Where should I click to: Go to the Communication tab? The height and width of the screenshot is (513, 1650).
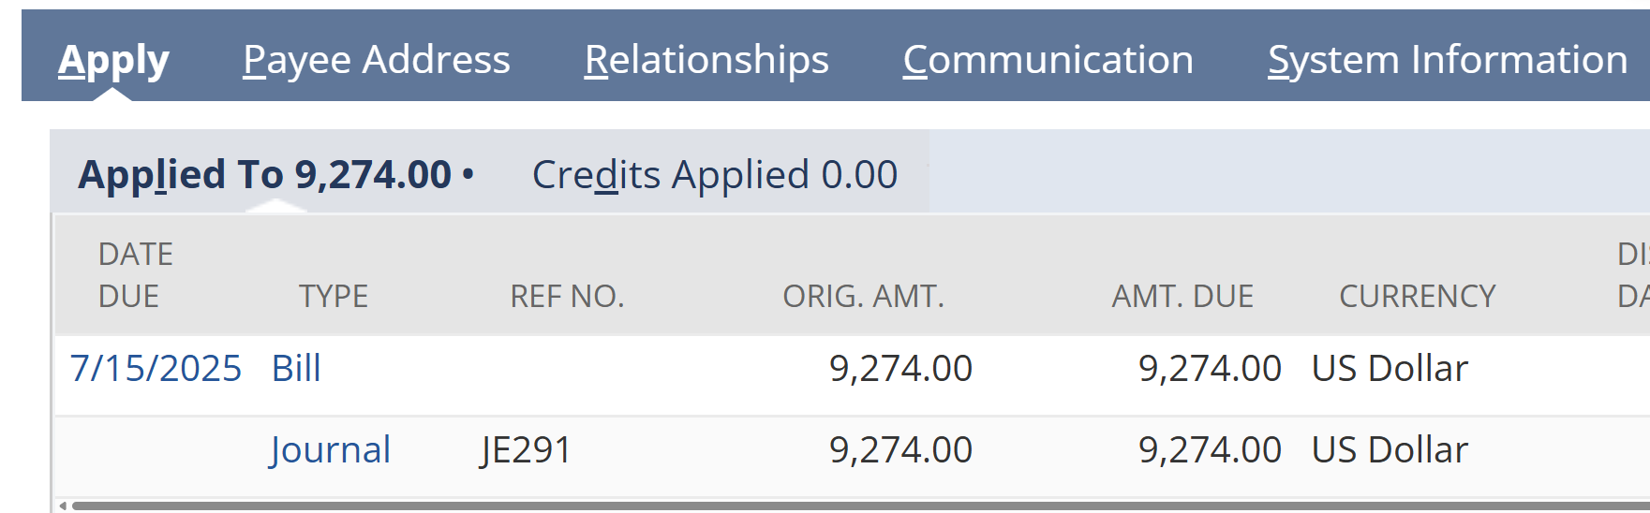click(x=1048, y=60)
